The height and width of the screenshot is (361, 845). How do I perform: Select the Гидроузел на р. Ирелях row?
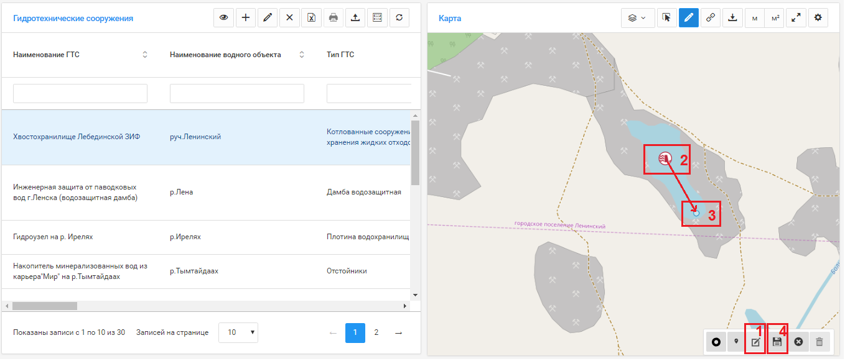click(53, 237)
